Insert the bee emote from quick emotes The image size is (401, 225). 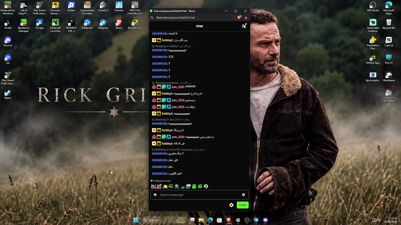(165, 186)
